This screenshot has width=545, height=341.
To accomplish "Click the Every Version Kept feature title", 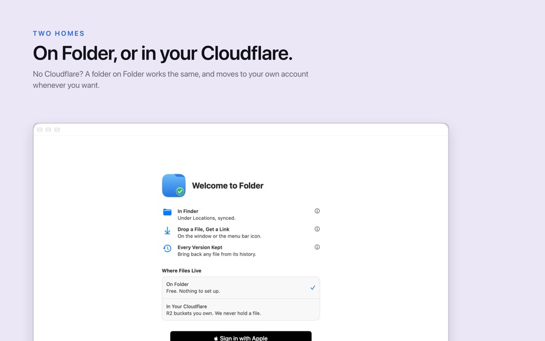I will click(x=200, y=247).
